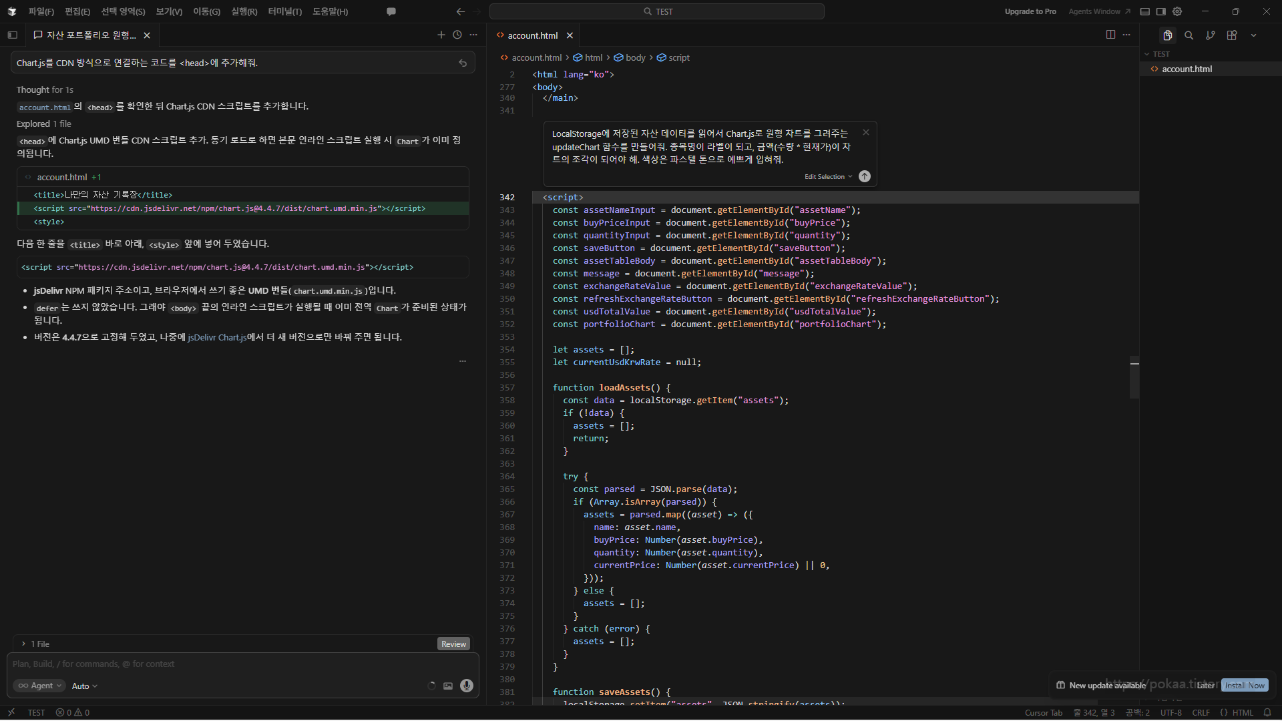1282x721 pixels.
Task: Open editor more actions menu
Action: click(x=1126, y=35)
